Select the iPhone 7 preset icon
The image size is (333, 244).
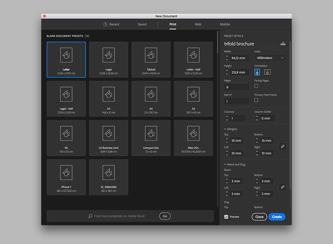pos(66,173)
